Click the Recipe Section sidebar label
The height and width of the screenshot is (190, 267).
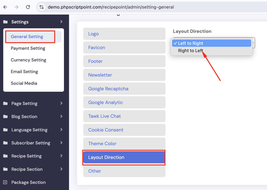point(27,169)
